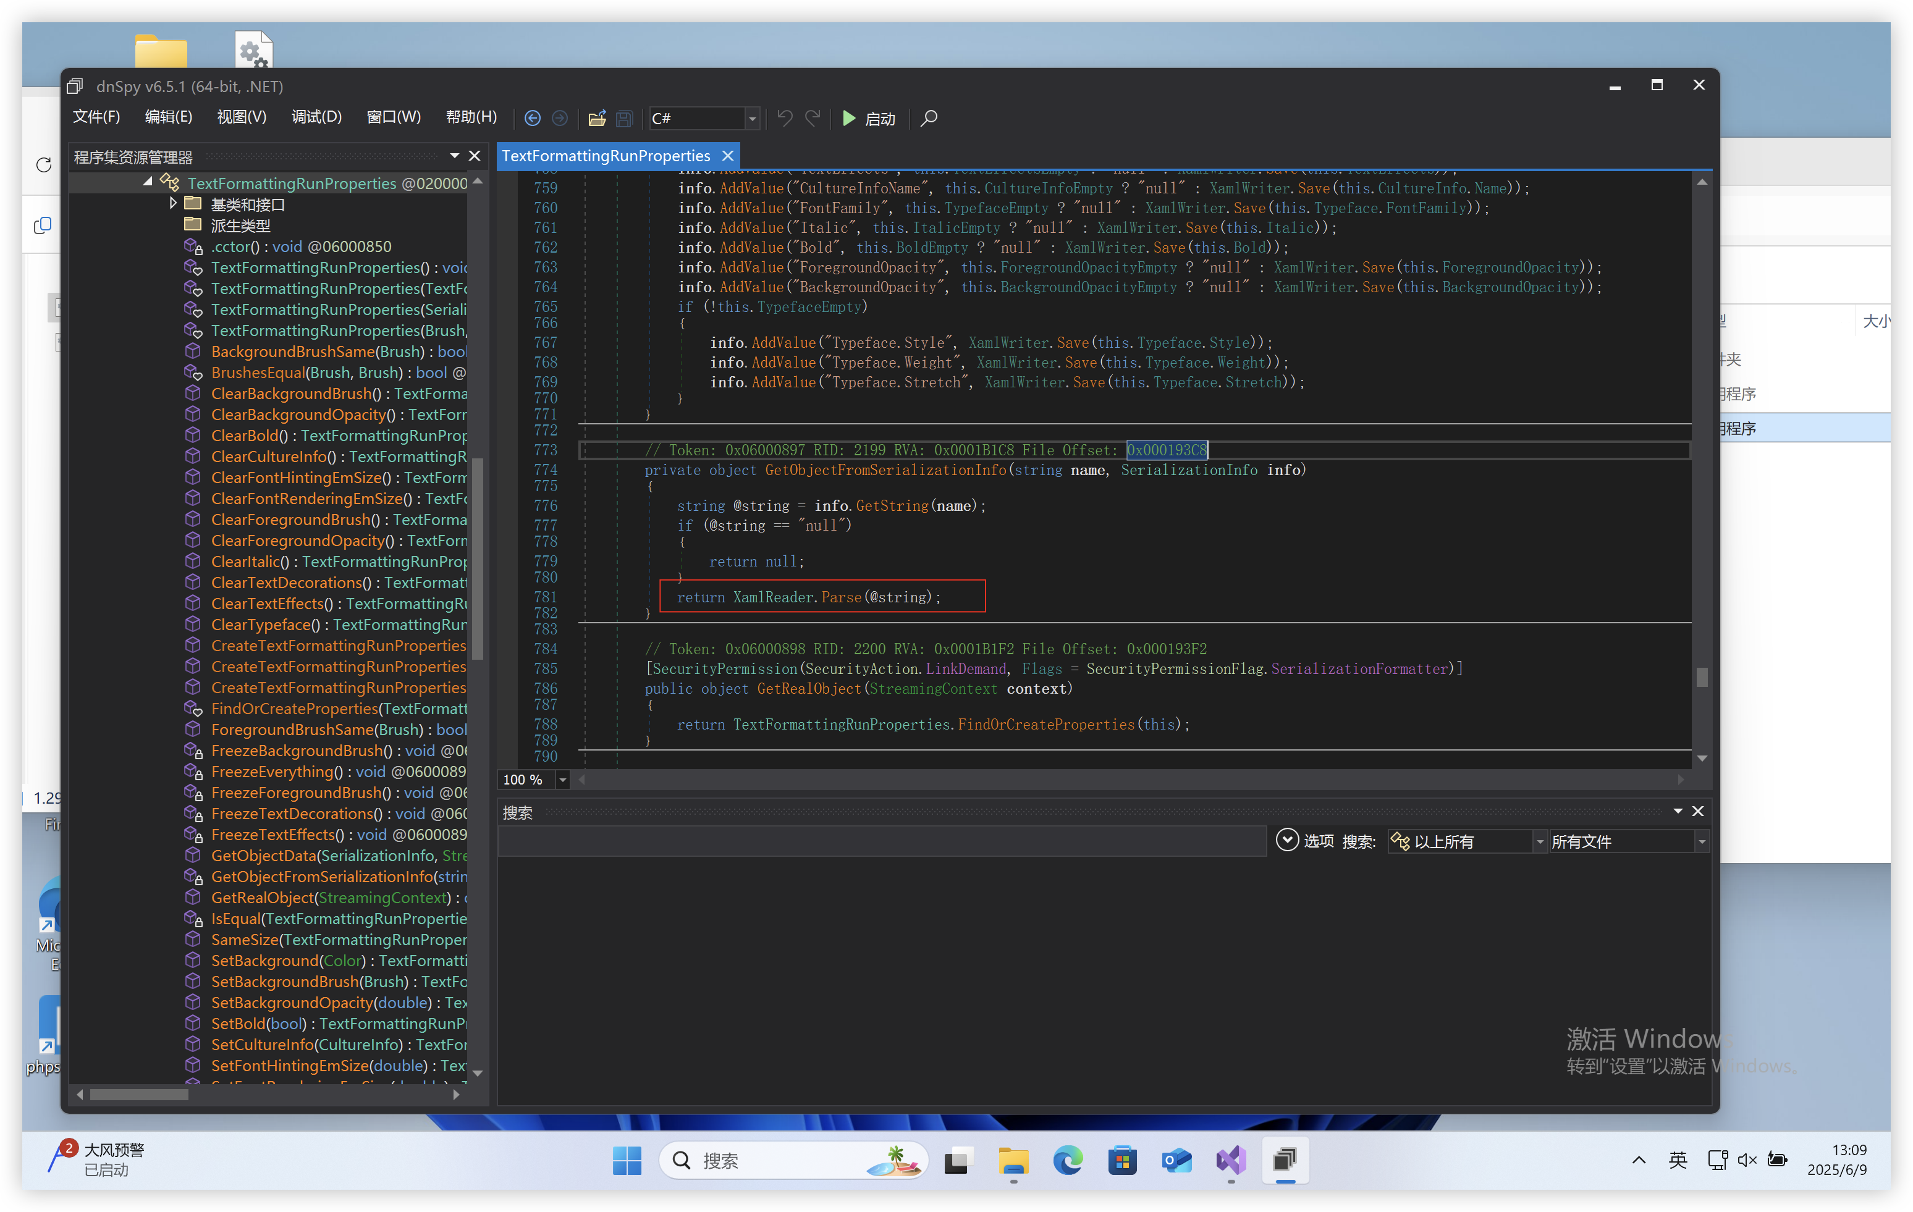
Task: Open the 所有文件 search scope dropdown
Action: [x=1629, y=842]
